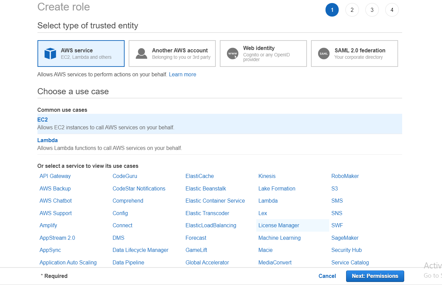
Task: Click the SAML 2.0 federation badge icon
Action: (324, 54)
